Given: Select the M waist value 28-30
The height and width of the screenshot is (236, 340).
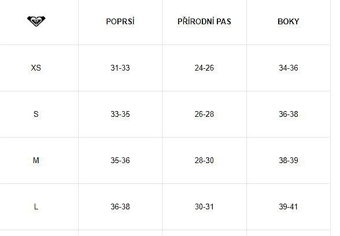Looking at the screenshot, I should pos(204,161).
